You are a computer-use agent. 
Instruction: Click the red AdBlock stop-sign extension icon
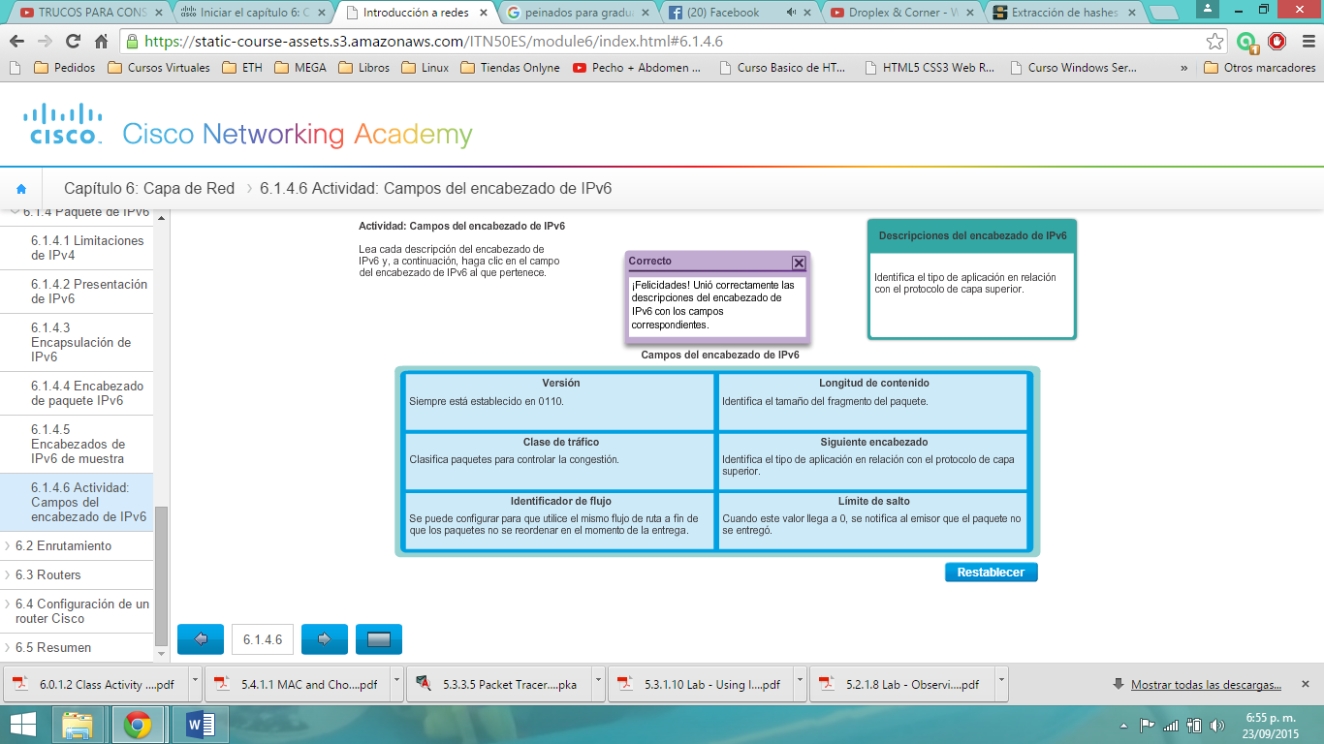tap(1277, 43)
